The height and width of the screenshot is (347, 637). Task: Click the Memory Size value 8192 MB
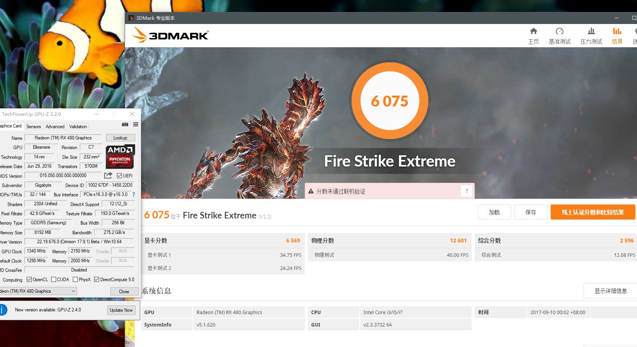(43, 232)
